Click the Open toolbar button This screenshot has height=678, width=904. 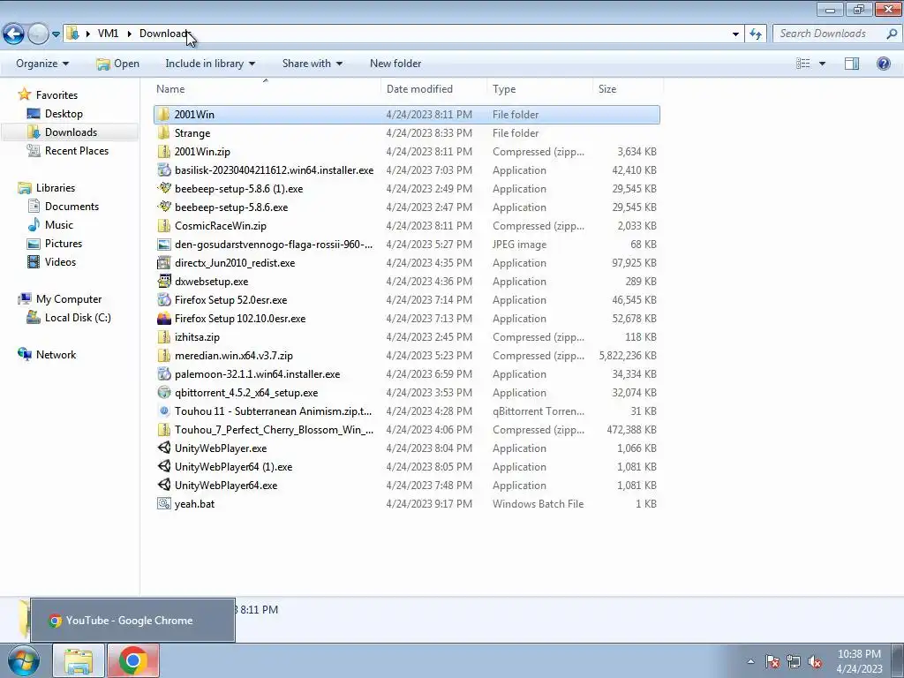(118, 64)
